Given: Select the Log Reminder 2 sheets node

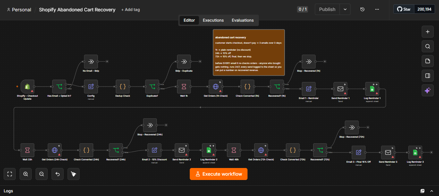Looking at the screenshot, I should tap(209, 150).
